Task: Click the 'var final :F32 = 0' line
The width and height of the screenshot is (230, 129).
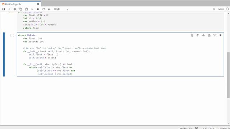Action: [x=36, y=15]
